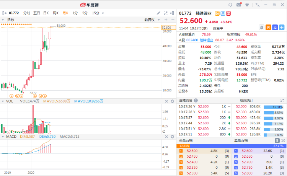The width and height of the screenshot is (287, 176).
Task: Click the orange 买 buy button
Action: click(x=268, y=27)
